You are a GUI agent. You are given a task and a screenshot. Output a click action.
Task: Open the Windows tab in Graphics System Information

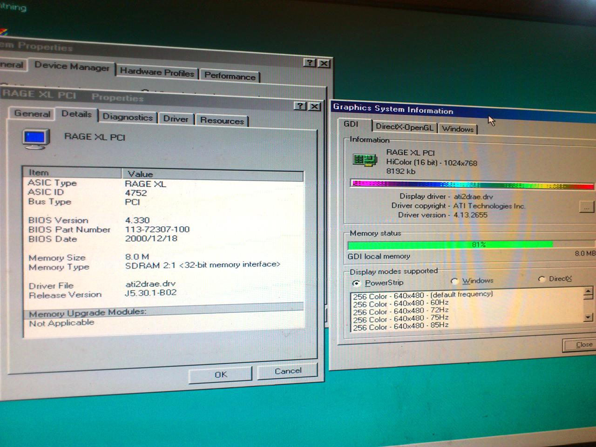[x=457, y=129]
